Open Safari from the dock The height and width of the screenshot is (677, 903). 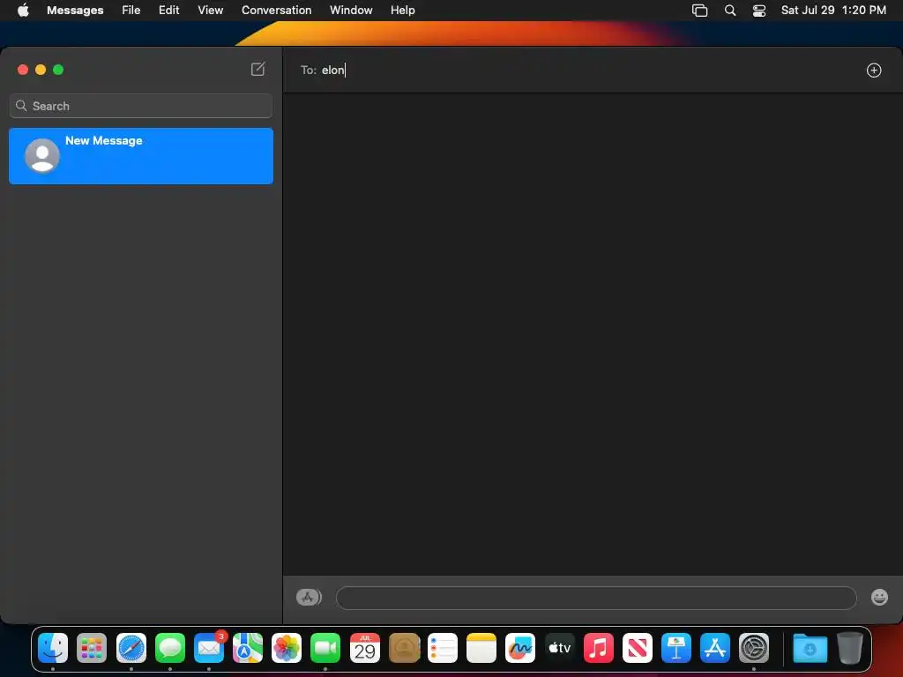pyautogui.click(x=131, y=648)
